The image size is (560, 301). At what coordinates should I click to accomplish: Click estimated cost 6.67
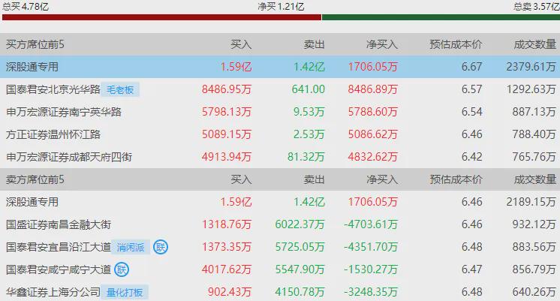tap(471, 67)
